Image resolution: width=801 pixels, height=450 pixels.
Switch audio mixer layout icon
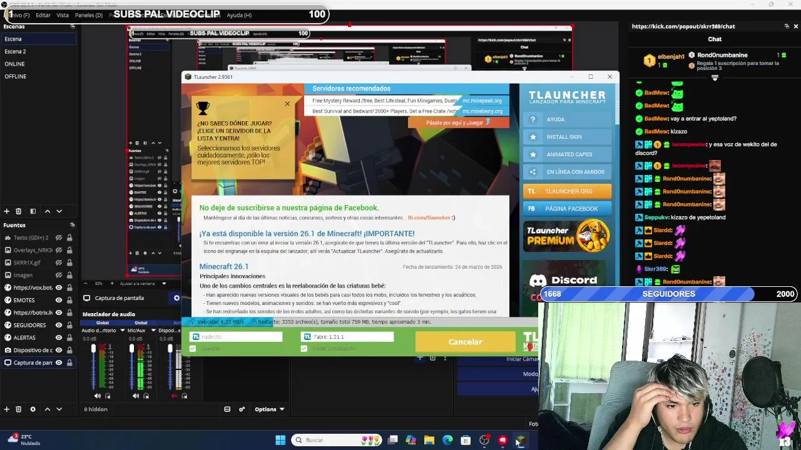coord(227,409)
